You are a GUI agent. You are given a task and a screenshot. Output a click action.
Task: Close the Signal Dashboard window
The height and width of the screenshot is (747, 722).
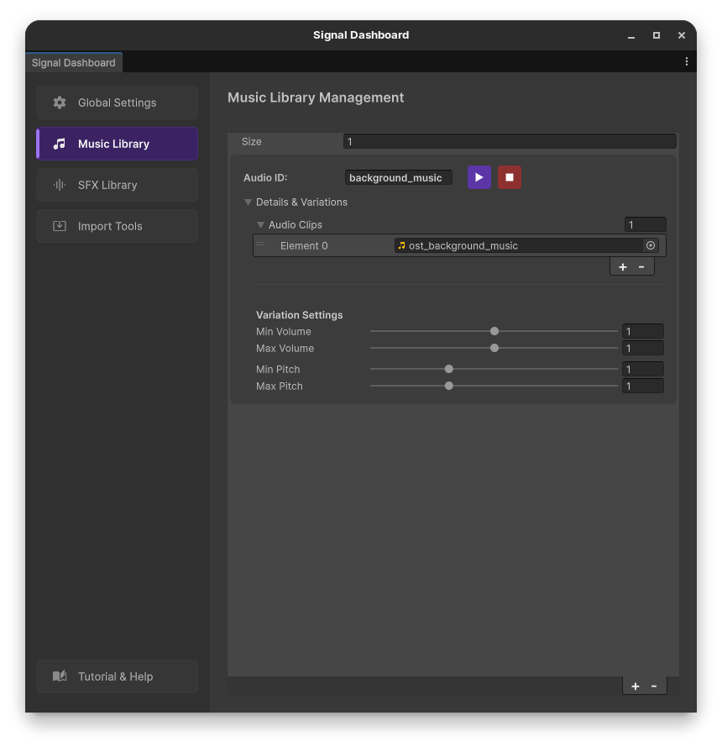682,35
